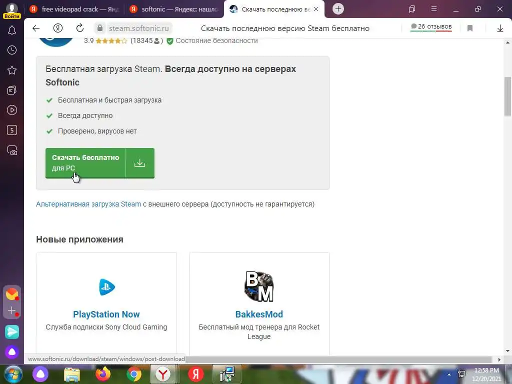This screenshot has width=512, height=384.
Task: Click the PlayStation Now logo thumbnail
Action: pos(107,287)
